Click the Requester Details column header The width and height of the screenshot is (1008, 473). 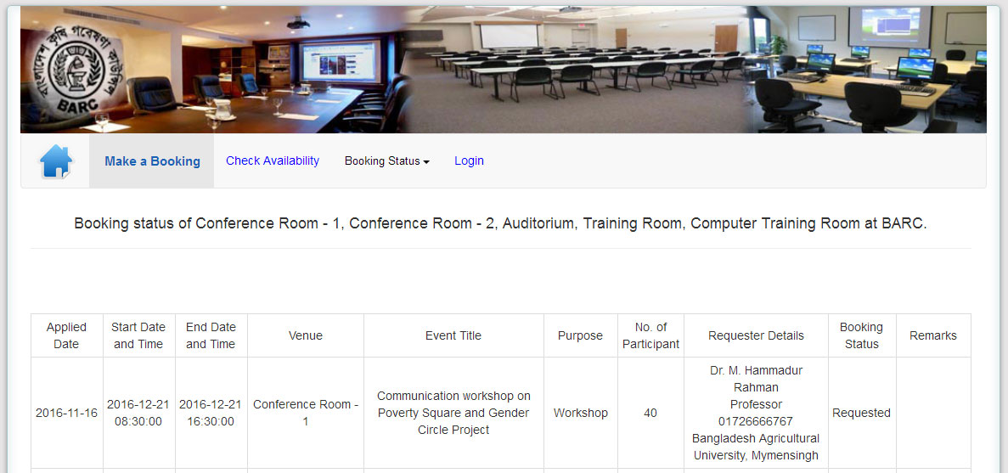[756, 335]
